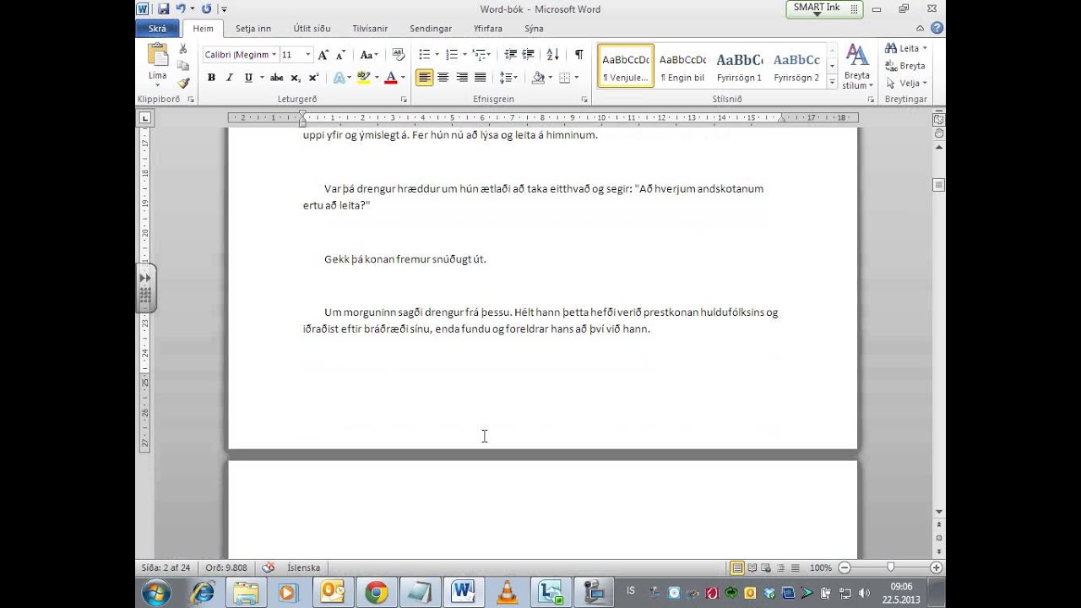This screenshot has height=608, width=1081.
Task: Open the Yfirfara review tab
Action: click(488, 28)
